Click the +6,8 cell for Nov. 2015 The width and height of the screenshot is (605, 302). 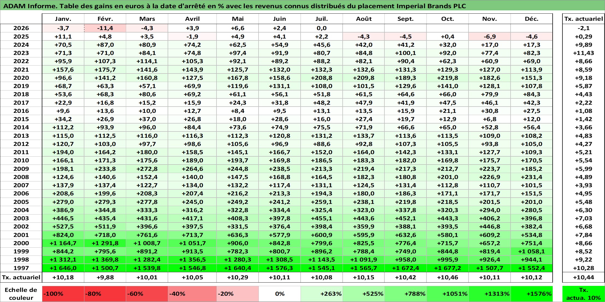coord(490,119)
